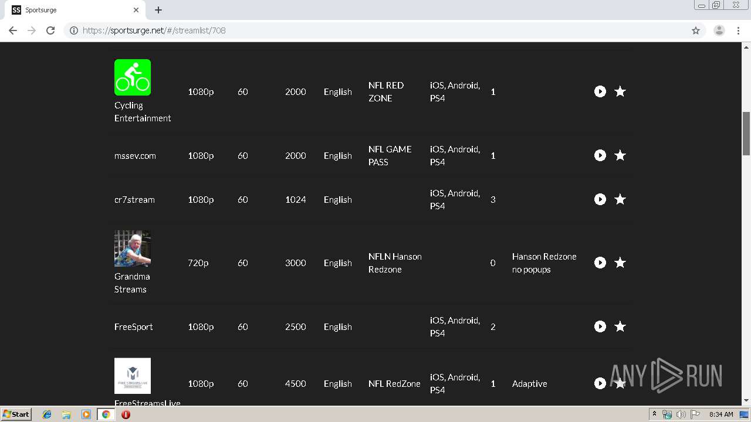Image resolution: width=751 pixels, height=422 pixels.
Task: Select the 3000 bitrate value
Action: click(296, 263)
